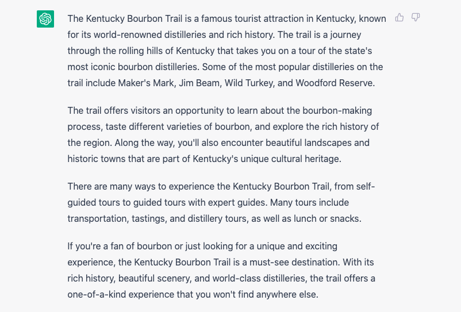Click the thumbs up feedback icon
The width and height of the screenshot is (461, 312).
(x=399, y=18)
